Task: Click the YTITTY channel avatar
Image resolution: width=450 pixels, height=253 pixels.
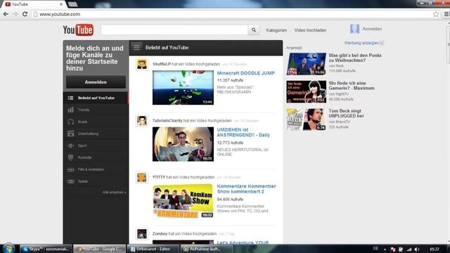Action: [142, 177]
